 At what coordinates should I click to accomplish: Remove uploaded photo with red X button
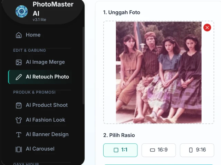207,28
